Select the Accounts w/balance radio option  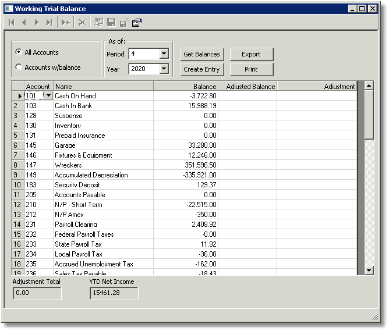pyautogui.click(x=19, y=67)
